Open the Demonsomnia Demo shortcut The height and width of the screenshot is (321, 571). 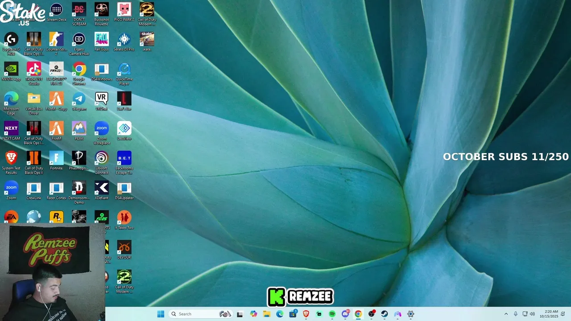coord(79,193)
